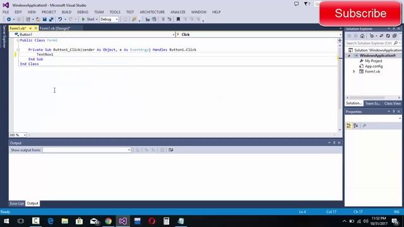
Task: Click the Solution Explorer Refresh icon
Action: (388, 36)
